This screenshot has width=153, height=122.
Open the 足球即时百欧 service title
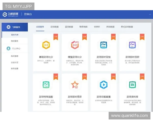tap(132, 57)
